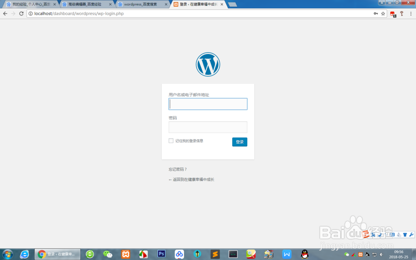Image resolution: width=416 pixels, height=260 pixels.
Task: Click the WordPress logo above the login form
Action: point(208,64)
